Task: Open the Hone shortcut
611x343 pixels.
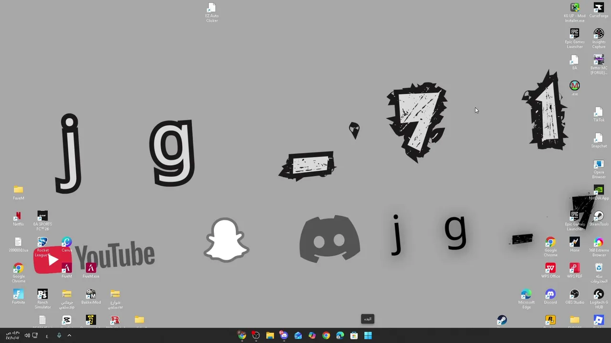Action: tap(575, 245)
